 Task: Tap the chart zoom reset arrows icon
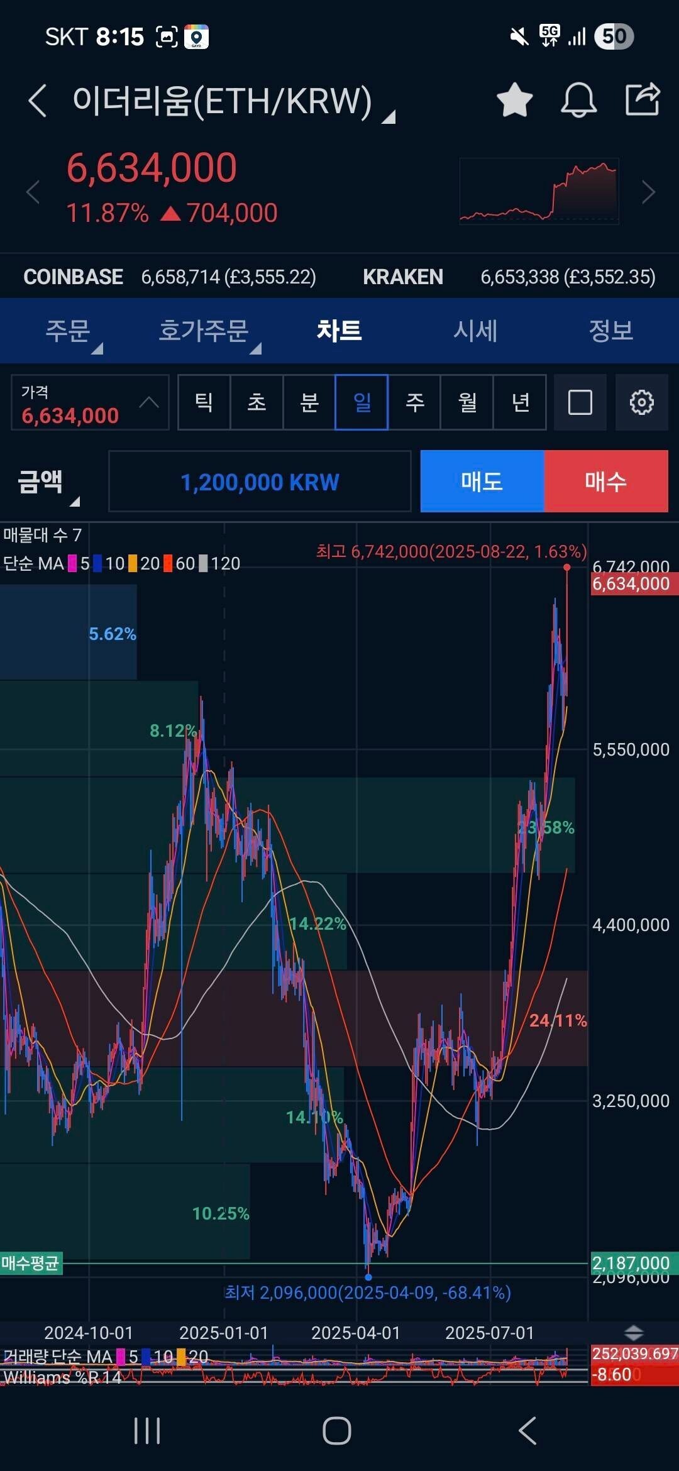click(633, 1332)
